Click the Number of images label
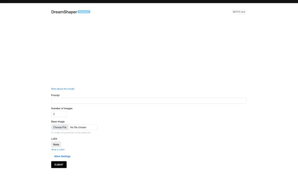298x186 pixels. tap(62, 108)
